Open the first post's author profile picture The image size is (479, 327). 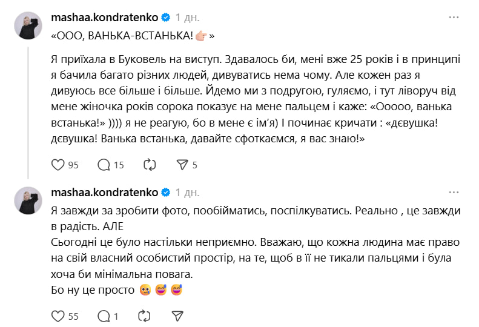(28, 26)
